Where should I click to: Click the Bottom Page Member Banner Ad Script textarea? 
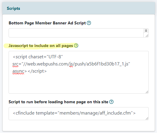pos(78,33)
